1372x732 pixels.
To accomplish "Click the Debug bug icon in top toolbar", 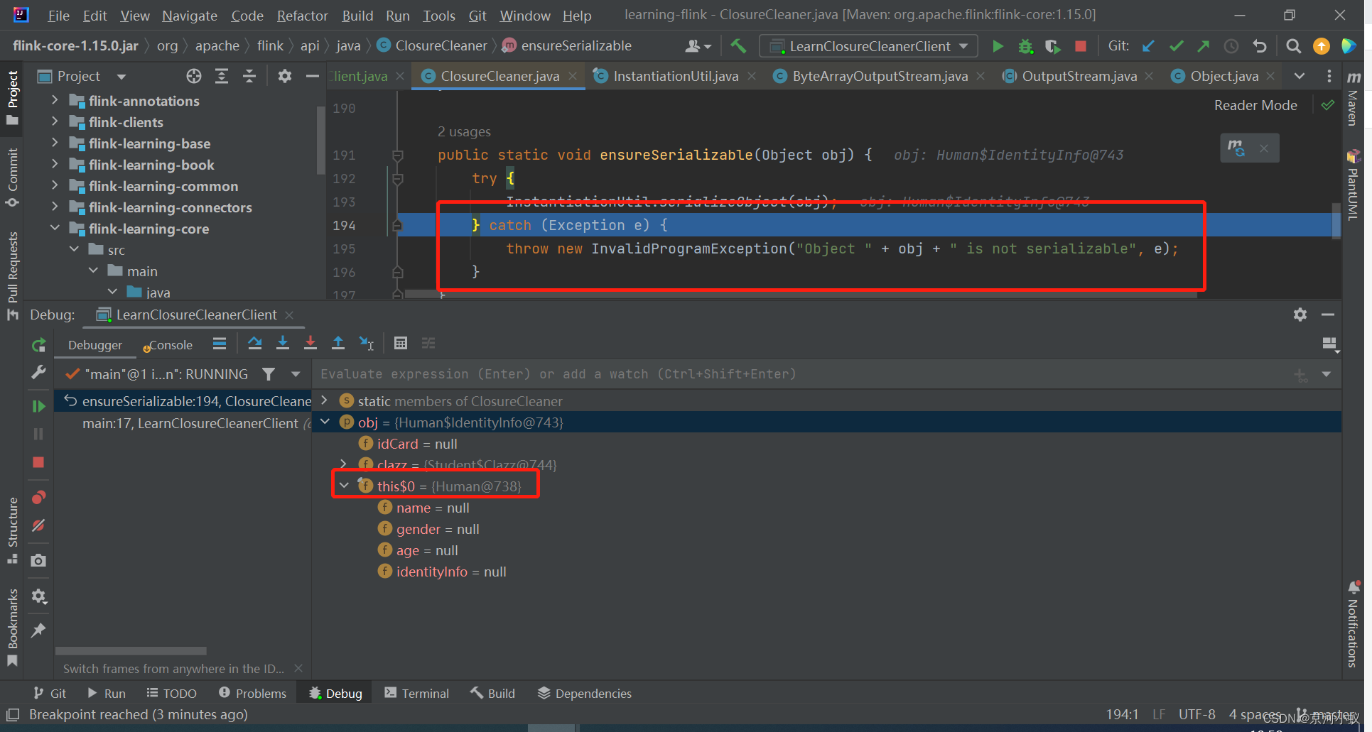I will 1025,46.
